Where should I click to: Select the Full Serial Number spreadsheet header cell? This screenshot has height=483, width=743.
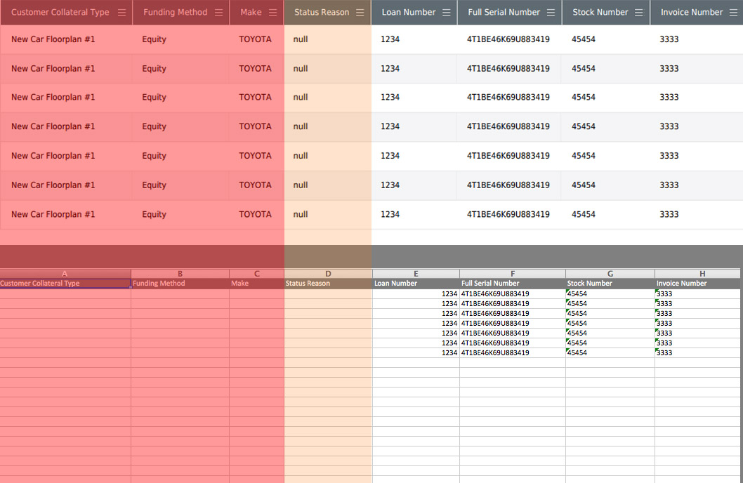click(x=490, y=284)
